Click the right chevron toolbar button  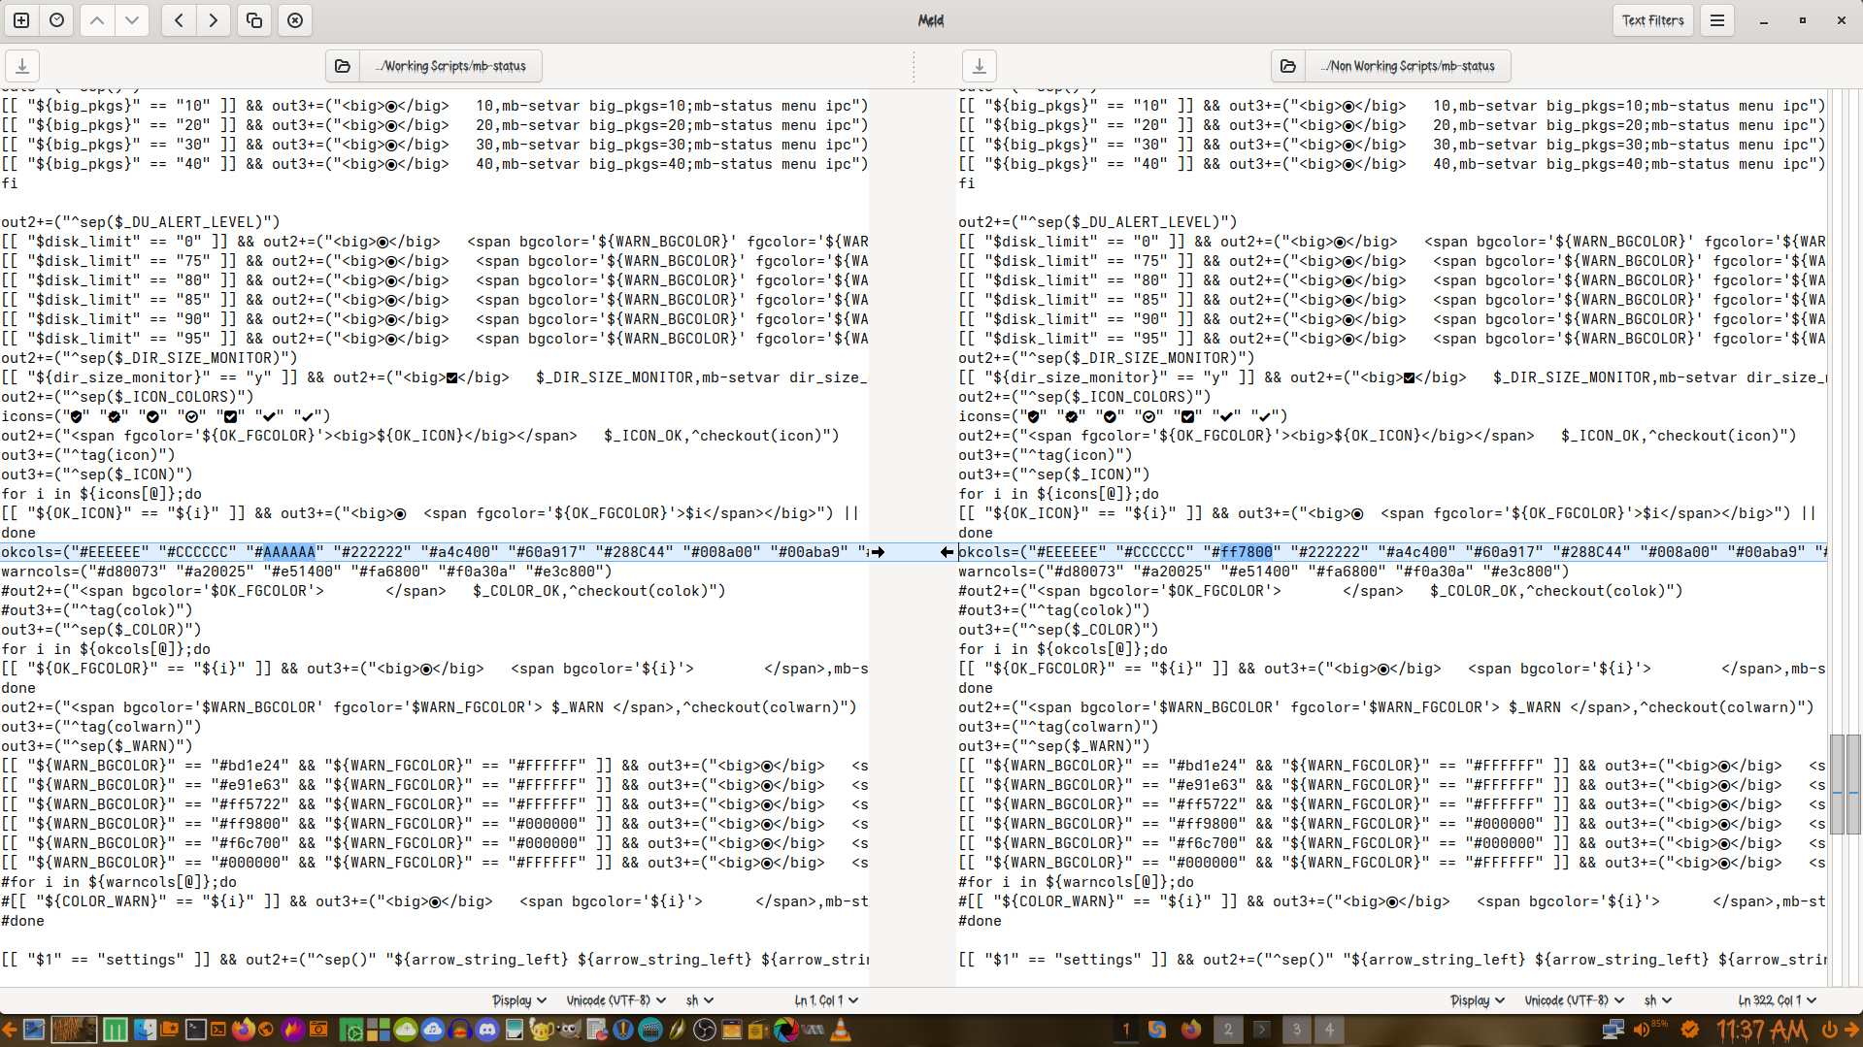[214, 20]
